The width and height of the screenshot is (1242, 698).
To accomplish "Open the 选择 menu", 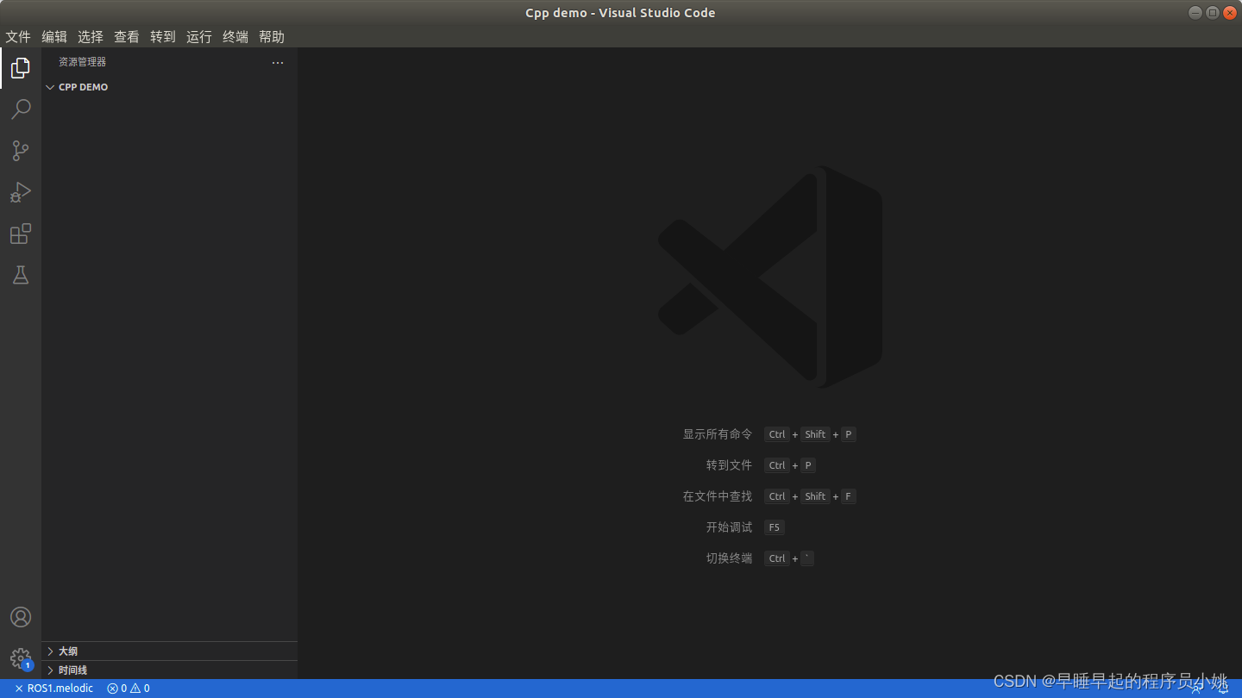I will pos(91,36).
